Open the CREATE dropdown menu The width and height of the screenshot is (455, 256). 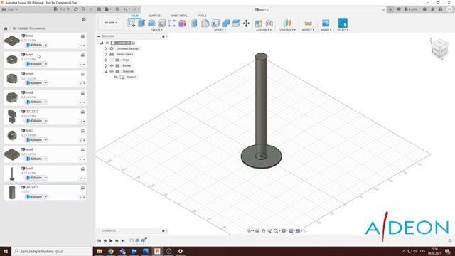(156, 30)
